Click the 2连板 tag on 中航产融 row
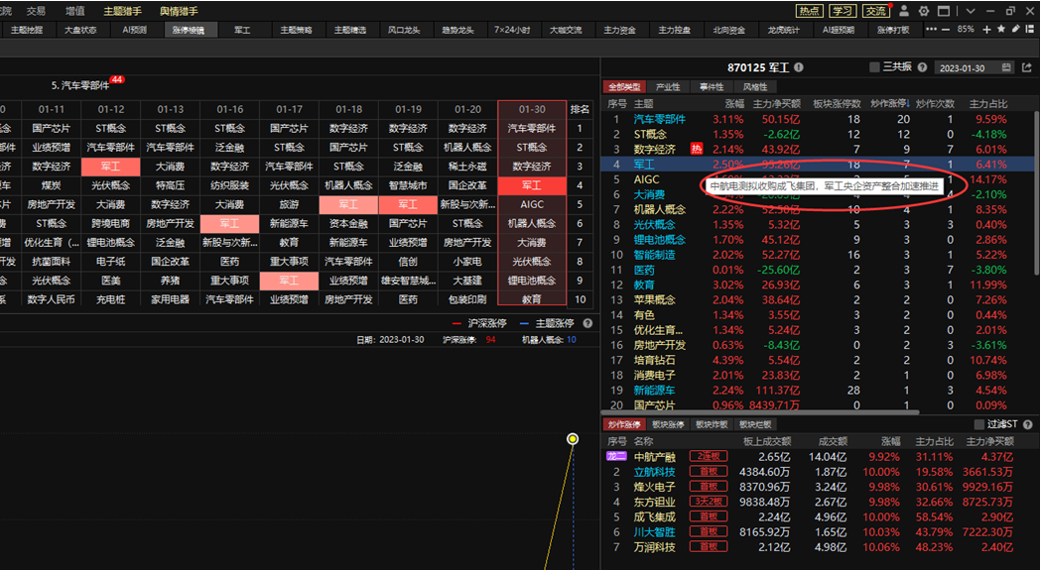Viewport: 1041px width, 570px height. [709, 457]
